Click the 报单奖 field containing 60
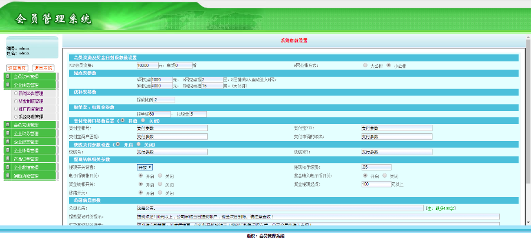Viewport: 531px width, 239px height. pyautogui.click(x=160, y=114)
